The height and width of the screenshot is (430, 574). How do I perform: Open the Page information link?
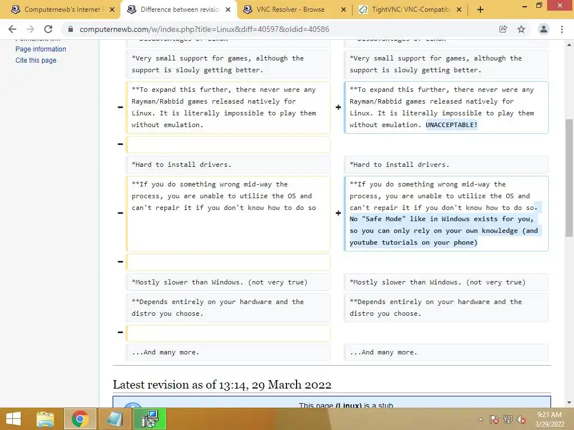(x=40, y=49)
